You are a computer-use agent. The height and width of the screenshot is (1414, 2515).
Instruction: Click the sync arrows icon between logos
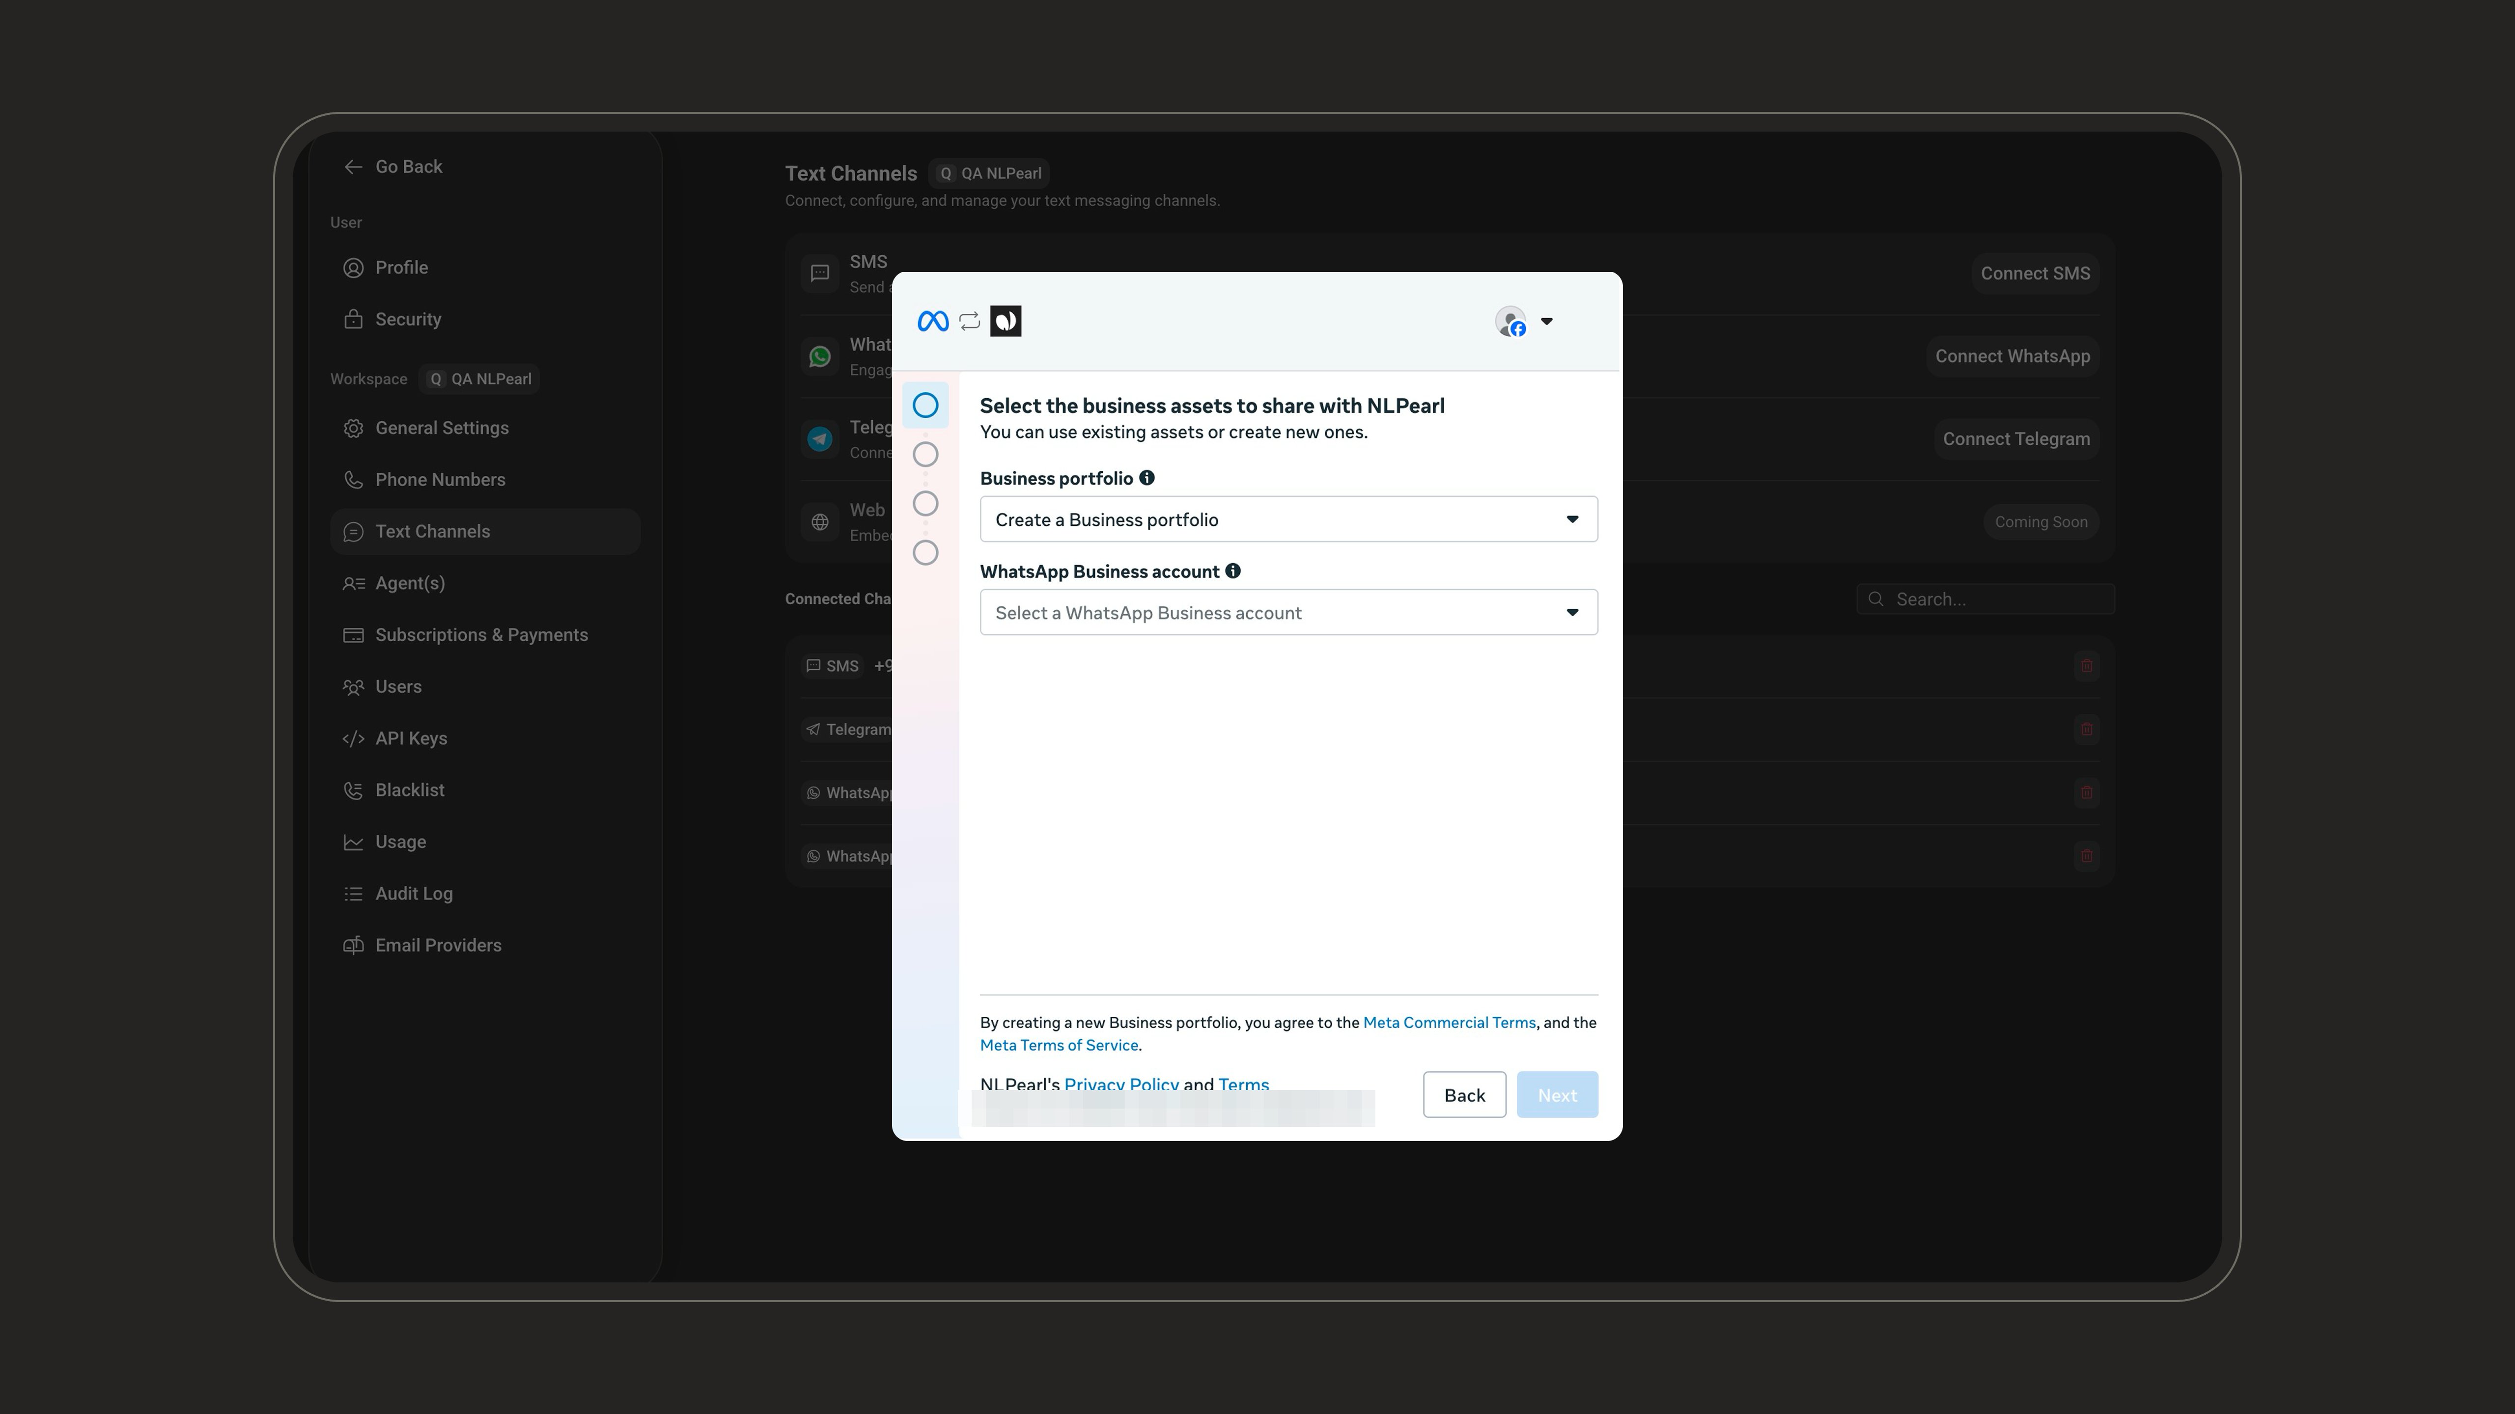point(970,321)
